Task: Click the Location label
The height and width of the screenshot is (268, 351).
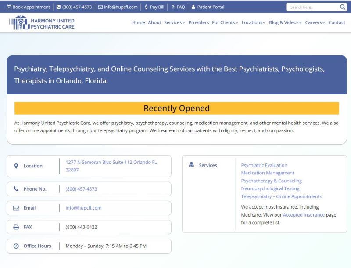Action: click(x=33, y=166)
